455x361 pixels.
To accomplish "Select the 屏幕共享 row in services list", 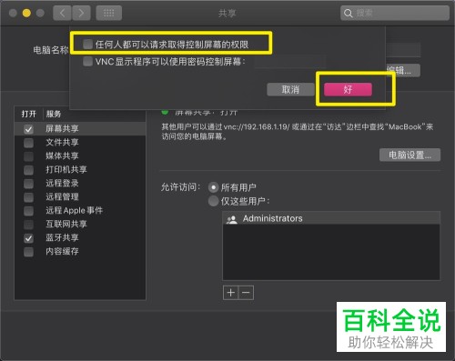I will point(80,128).
